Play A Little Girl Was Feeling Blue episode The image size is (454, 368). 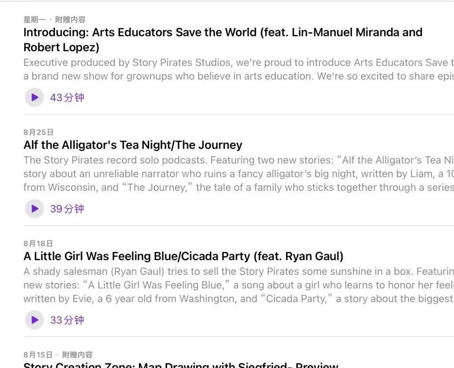34,320
